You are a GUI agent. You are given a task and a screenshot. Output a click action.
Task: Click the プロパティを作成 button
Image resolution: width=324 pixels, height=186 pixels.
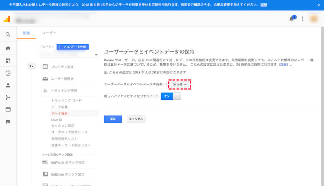pos(73,47)
